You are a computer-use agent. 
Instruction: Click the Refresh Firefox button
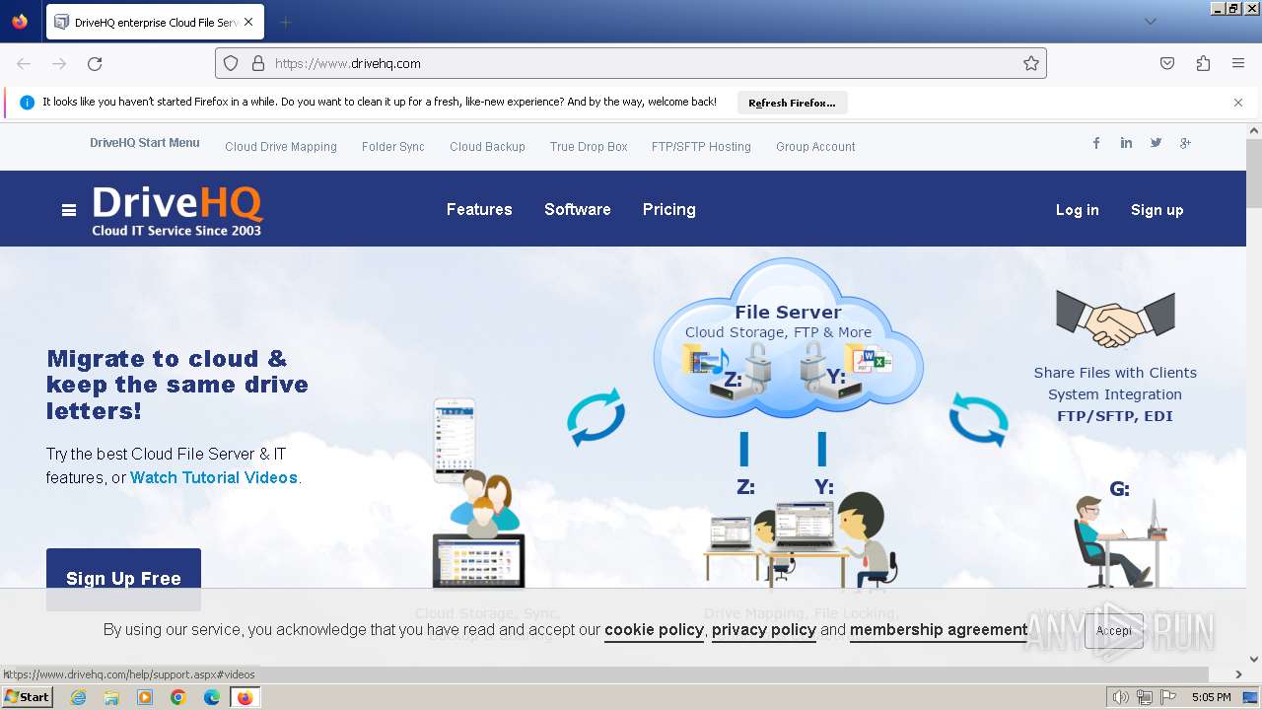pyautogui.click(x=792, y=103)
